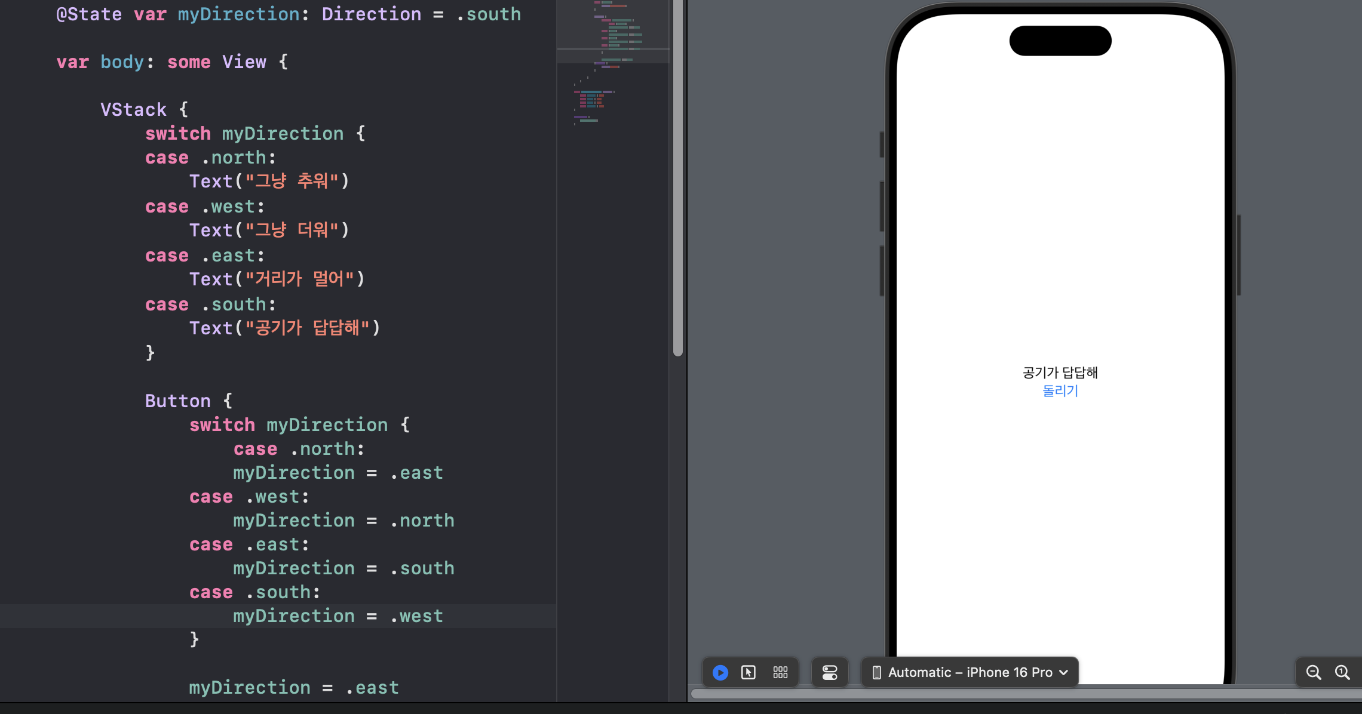Click the editor vertical scrollbar

[x=677, y=179]
